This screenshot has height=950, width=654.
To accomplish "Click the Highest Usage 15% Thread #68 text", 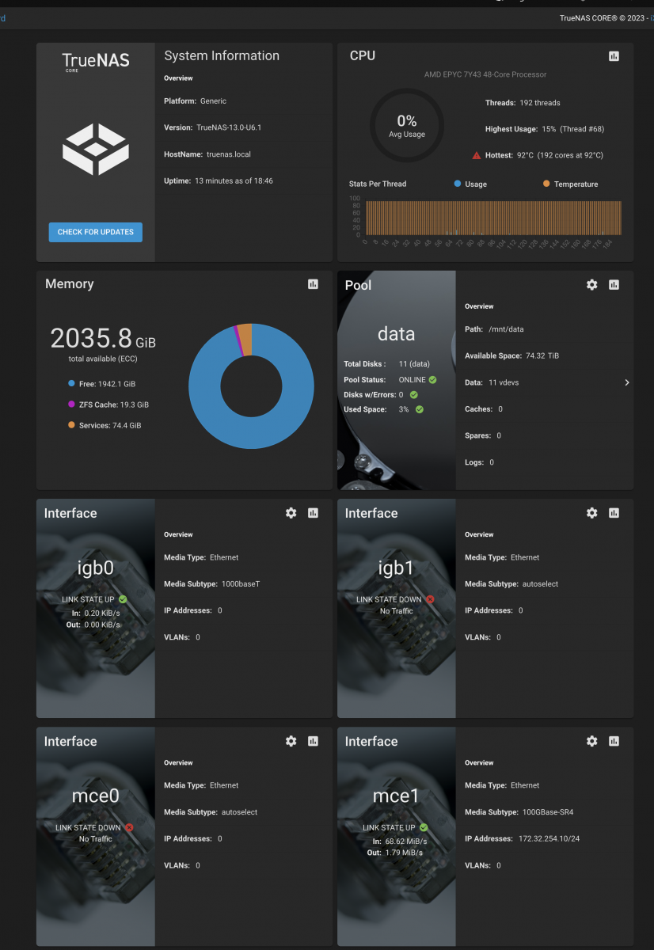I will tap(545, 129).
